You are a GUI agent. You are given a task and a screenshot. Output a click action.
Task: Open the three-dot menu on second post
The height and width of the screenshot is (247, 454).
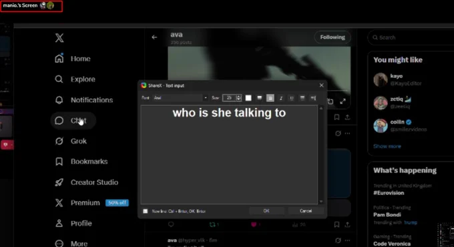[x=347, y=134]
